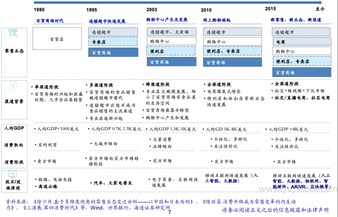The image size is (338, 217).
Task: Click the 人均GDP 0.7K-1.3K美元 entry
Action: tap(116, 129)
